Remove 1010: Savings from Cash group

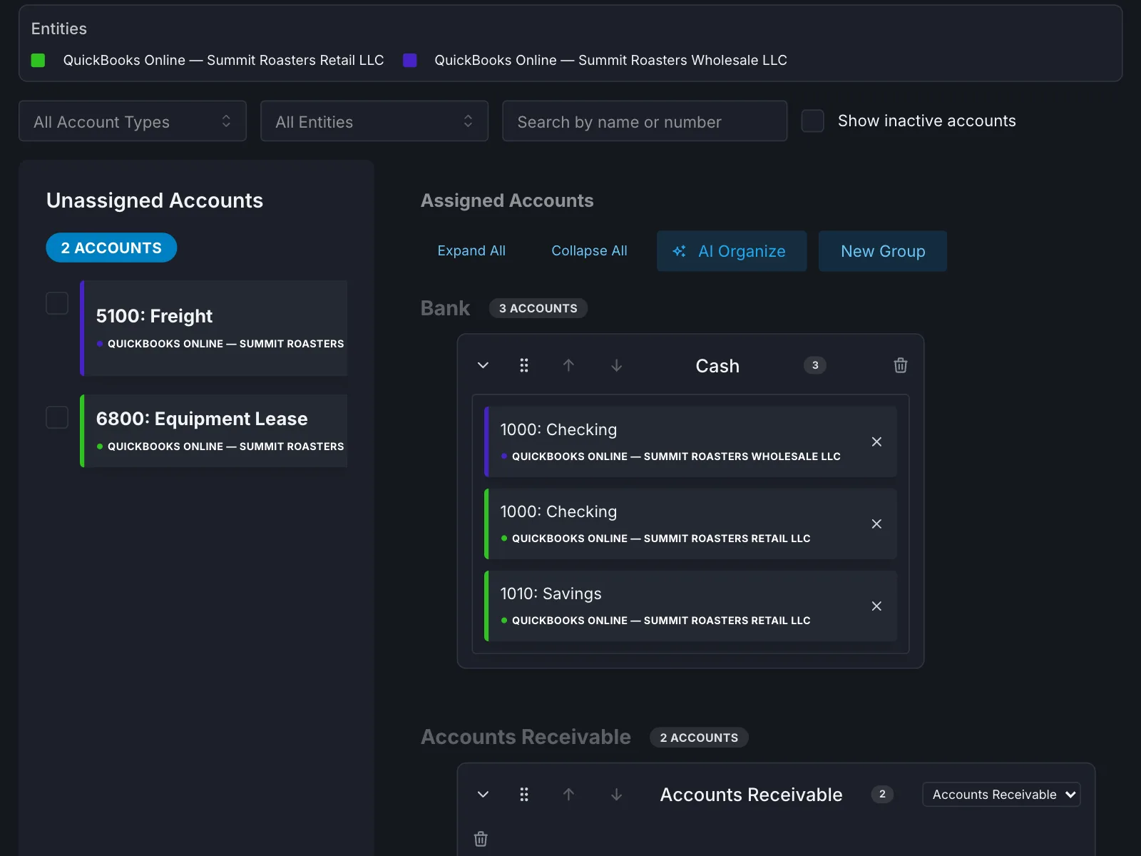click(x=876, y=606)
